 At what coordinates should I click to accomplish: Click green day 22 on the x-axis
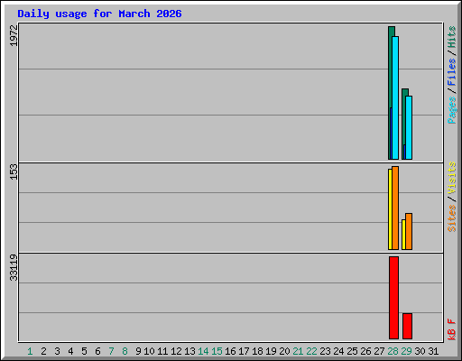(x=311, y=351)
